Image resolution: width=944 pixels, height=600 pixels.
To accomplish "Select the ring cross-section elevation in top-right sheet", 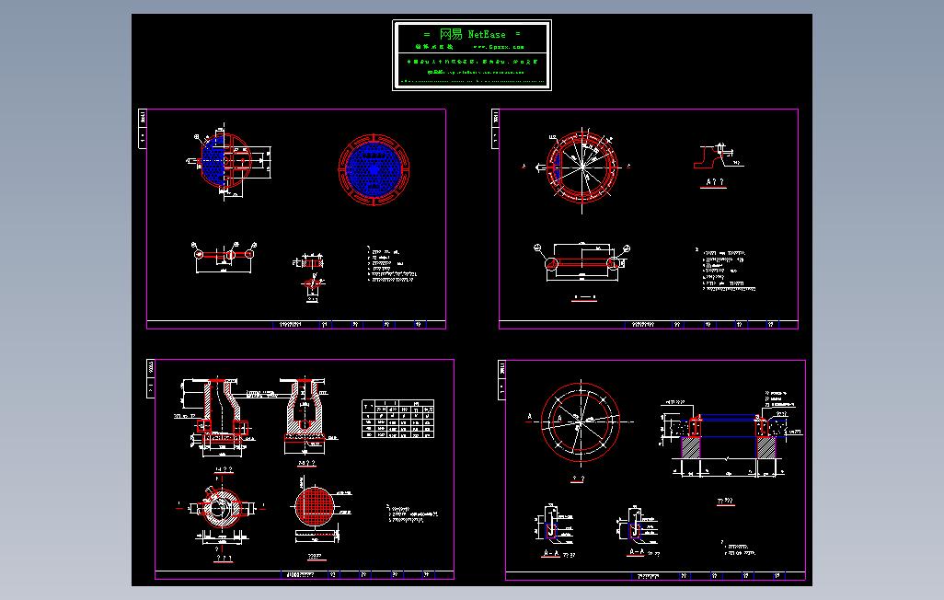I will (582, 262).
